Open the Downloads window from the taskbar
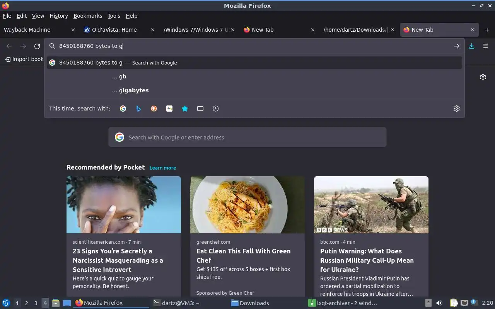This screenshot has height=309, width=495. pos(266,303)
